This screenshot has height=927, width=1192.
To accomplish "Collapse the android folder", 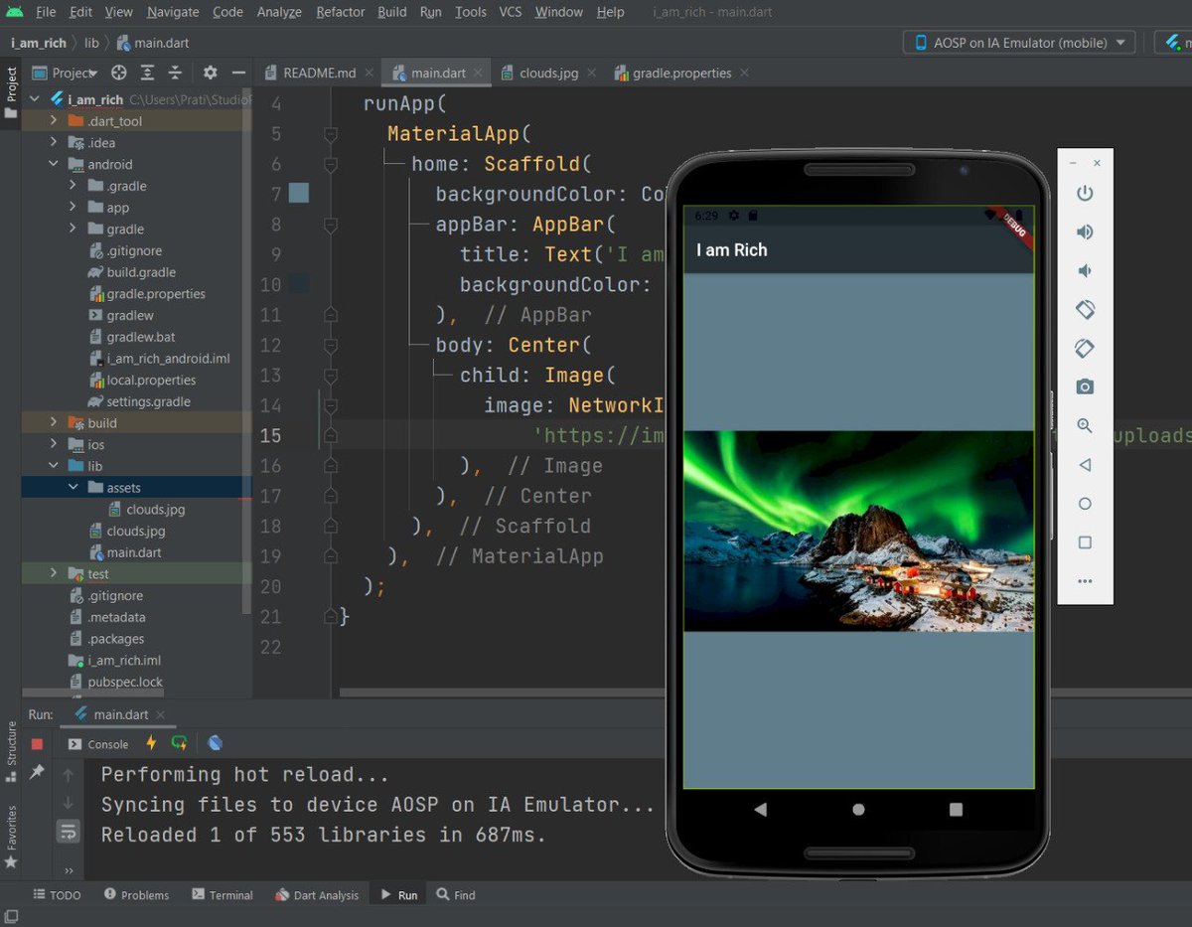I will pyautogui.click(x=55, y=165).
